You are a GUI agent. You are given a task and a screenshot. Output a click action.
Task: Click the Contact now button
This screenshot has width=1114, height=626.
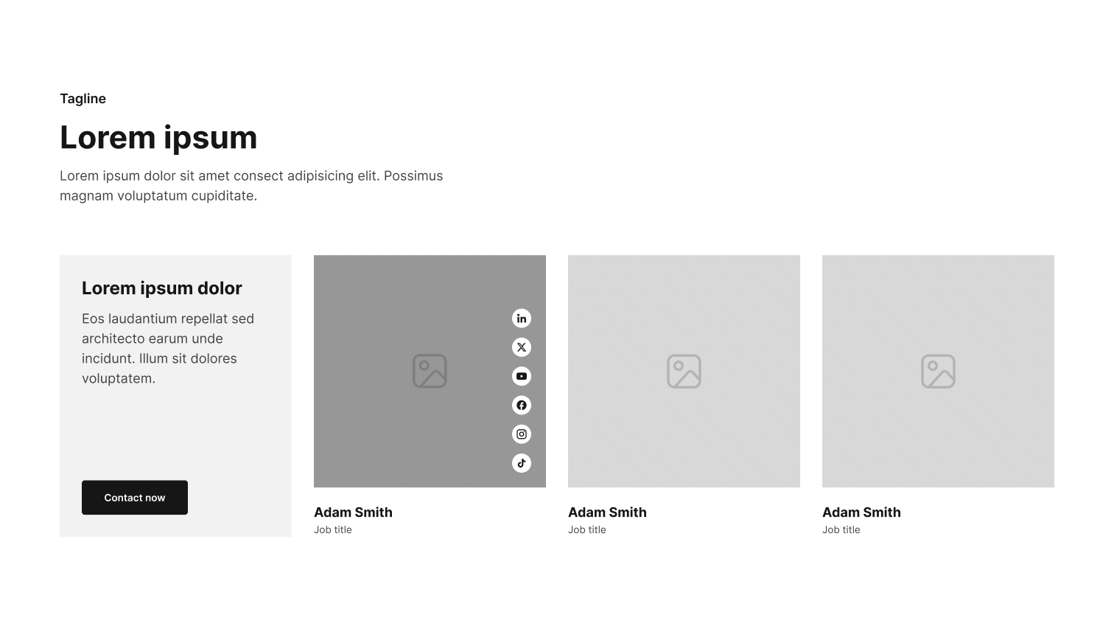[135, 498]
